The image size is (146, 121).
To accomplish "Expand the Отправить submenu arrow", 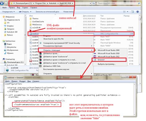I will pos(91,73).
